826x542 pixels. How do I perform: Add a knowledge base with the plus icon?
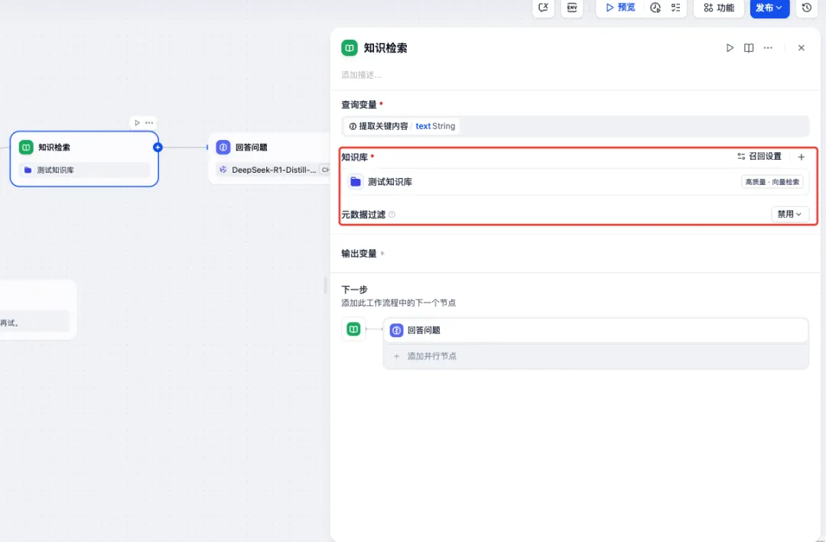point(801,157)
